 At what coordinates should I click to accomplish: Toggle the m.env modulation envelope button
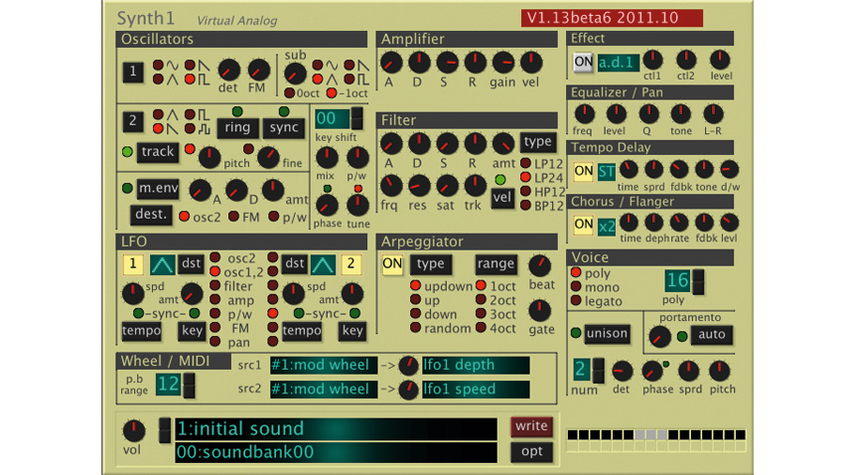pyautogui.click(x=158, y=189)
